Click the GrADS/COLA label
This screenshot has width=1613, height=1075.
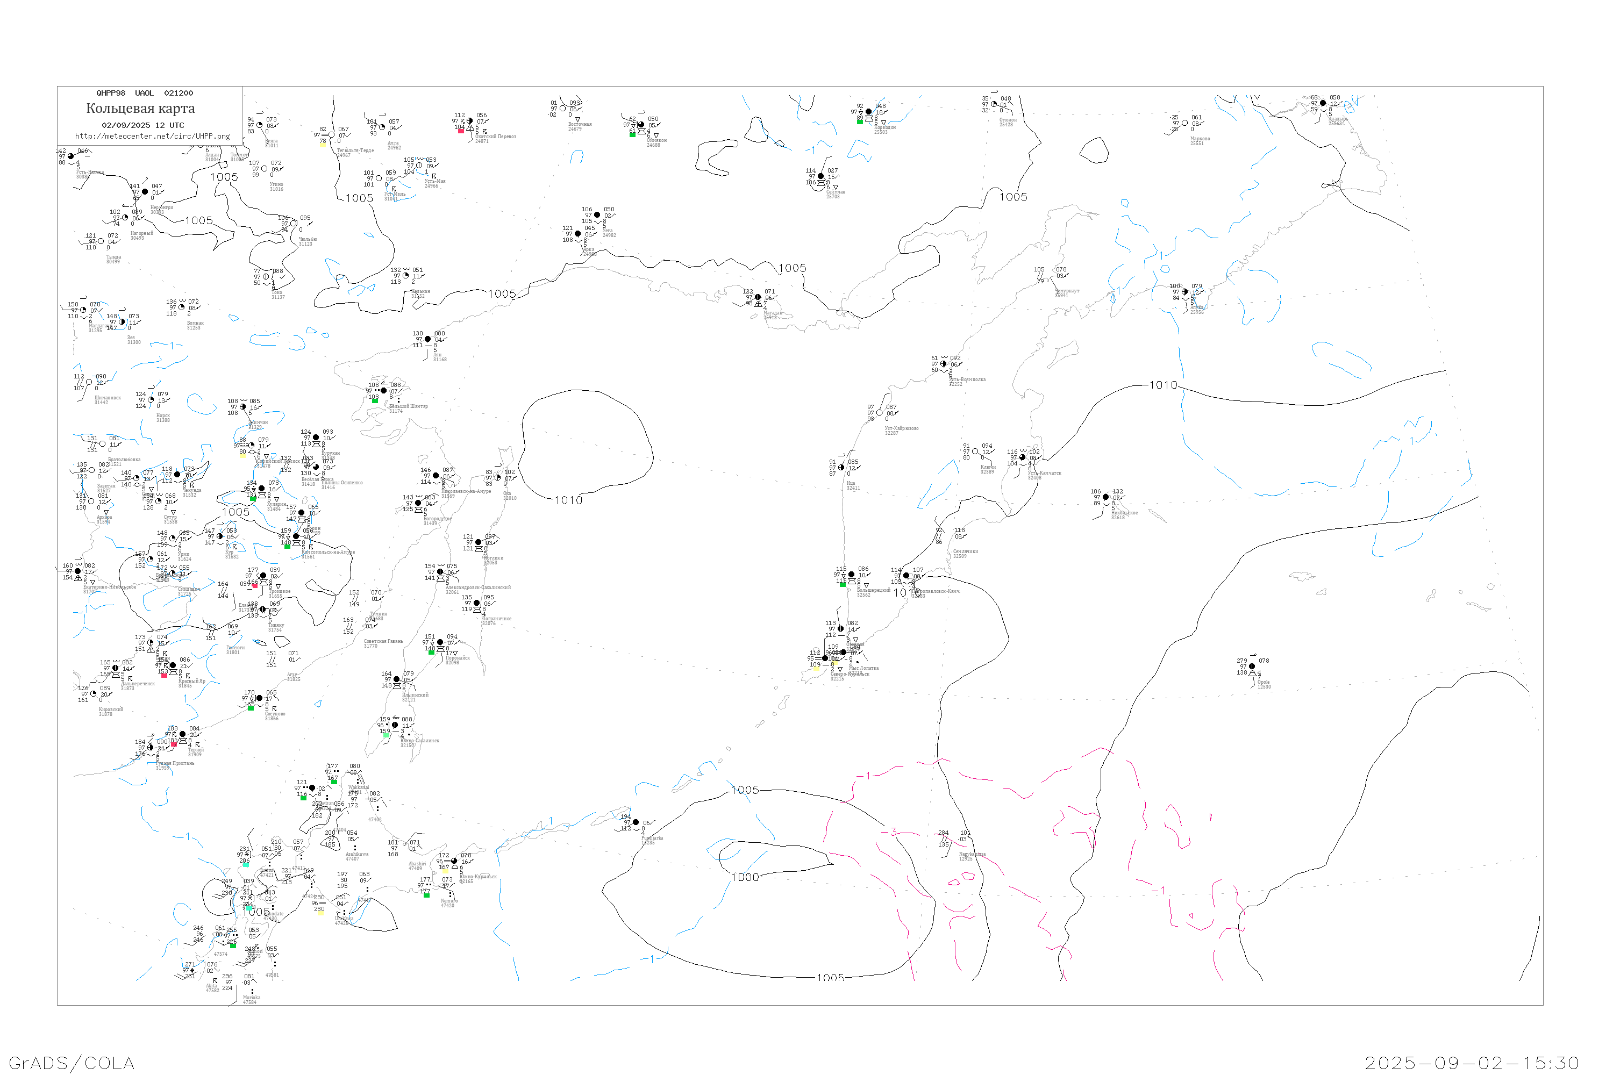[72, 1063]
